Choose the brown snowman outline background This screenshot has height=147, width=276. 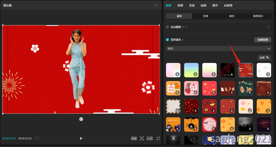click(264, 88)
